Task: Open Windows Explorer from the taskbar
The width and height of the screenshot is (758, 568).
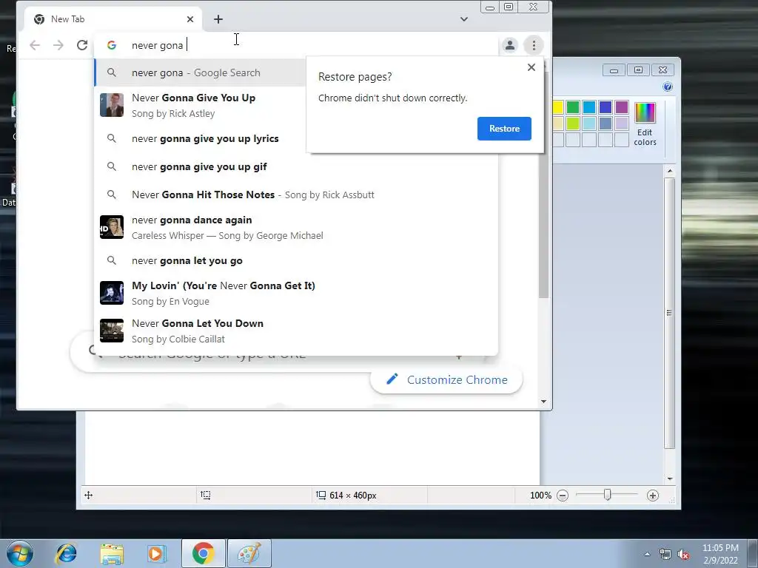Action: pyautogui.click(x=112, y=553)
